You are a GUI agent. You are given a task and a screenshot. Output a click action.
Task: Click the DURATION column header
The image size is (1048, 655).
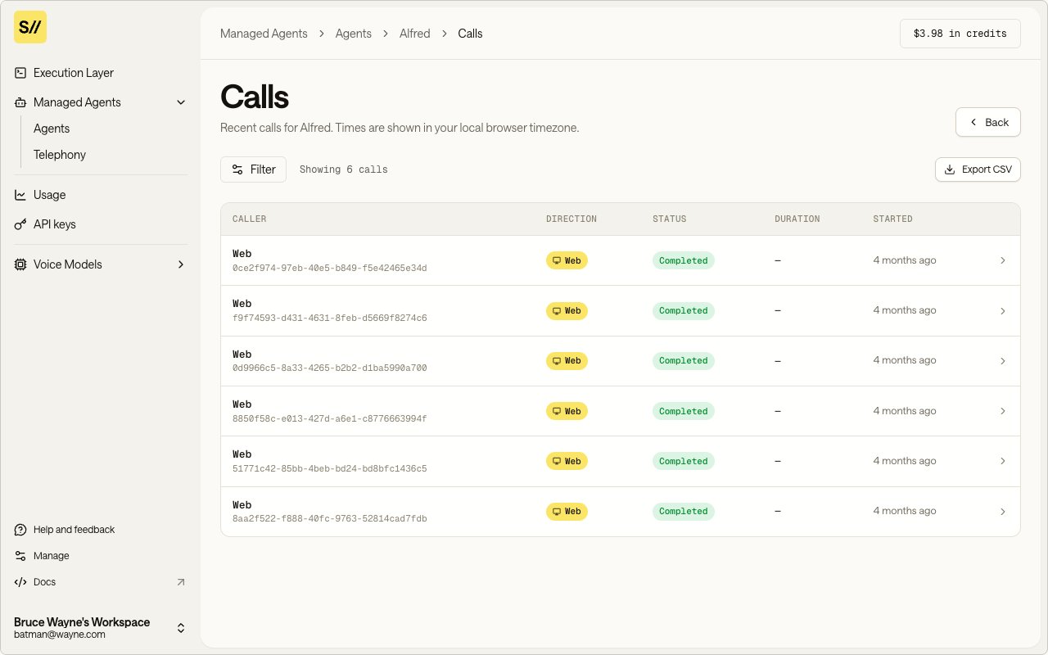[797, 219]
